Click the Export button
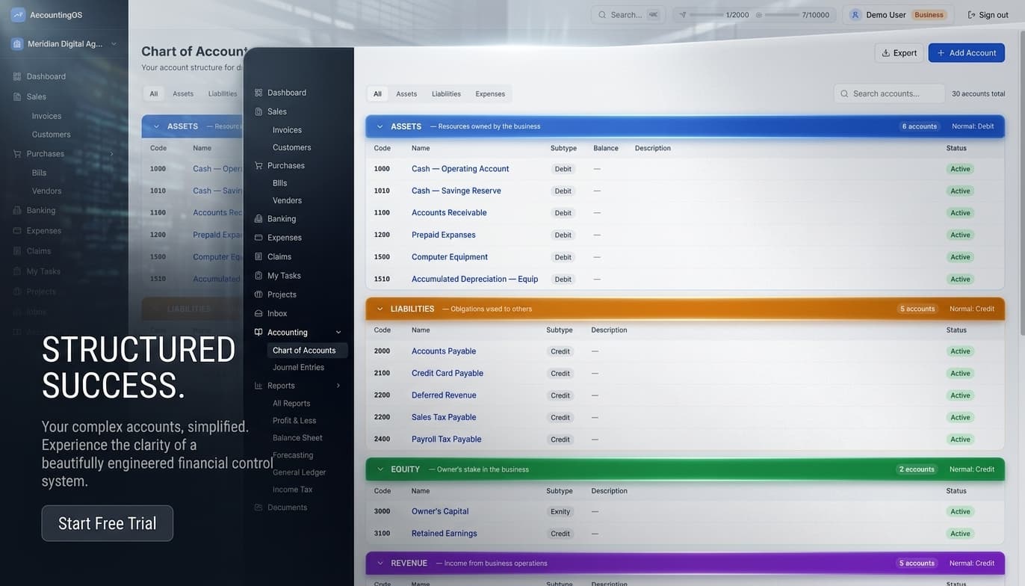 click(899, 53)
